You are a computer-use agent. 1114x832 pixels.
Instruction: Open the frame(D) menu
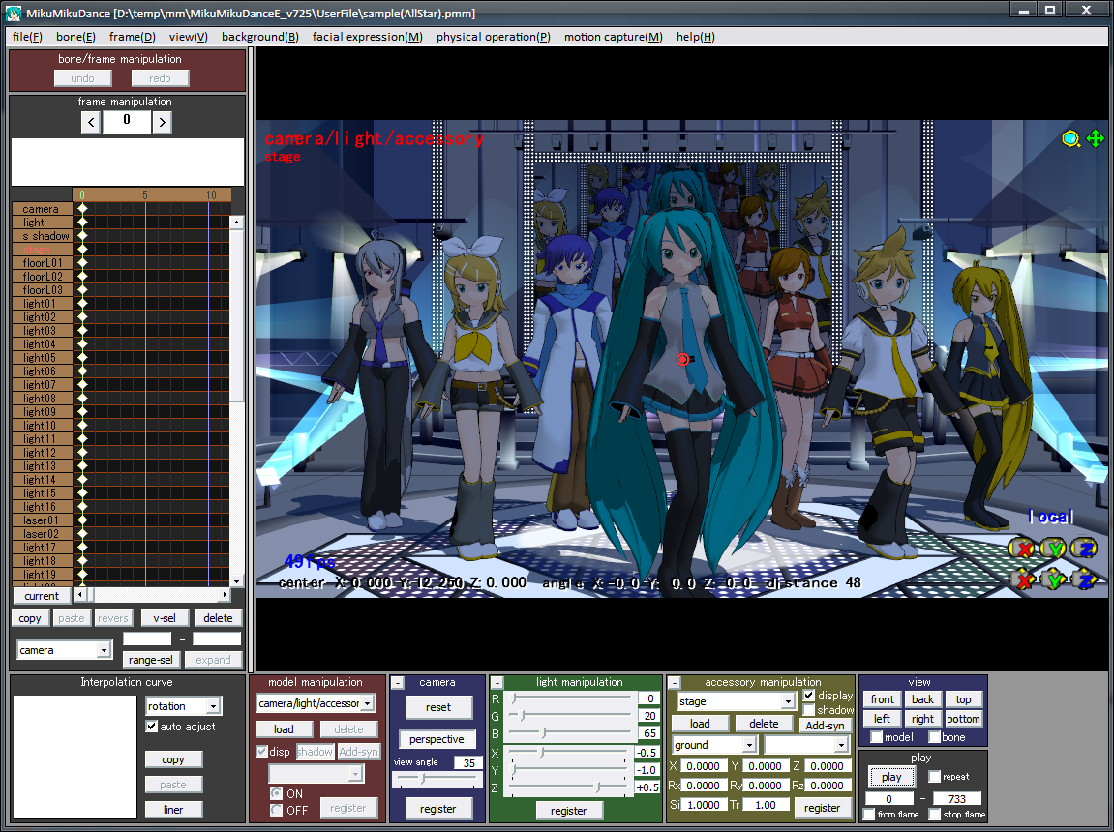coord(133,37)
